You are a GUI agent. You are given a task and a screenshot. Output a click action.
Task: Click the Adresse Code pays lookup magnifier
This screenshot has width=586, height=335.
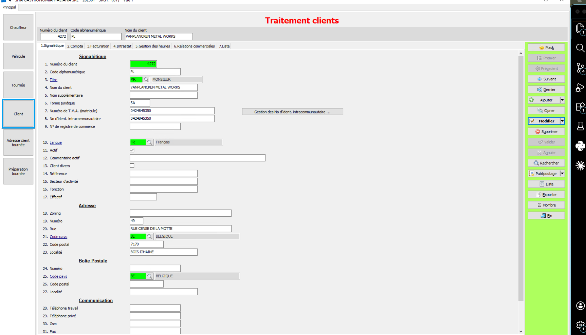[149, 236]
